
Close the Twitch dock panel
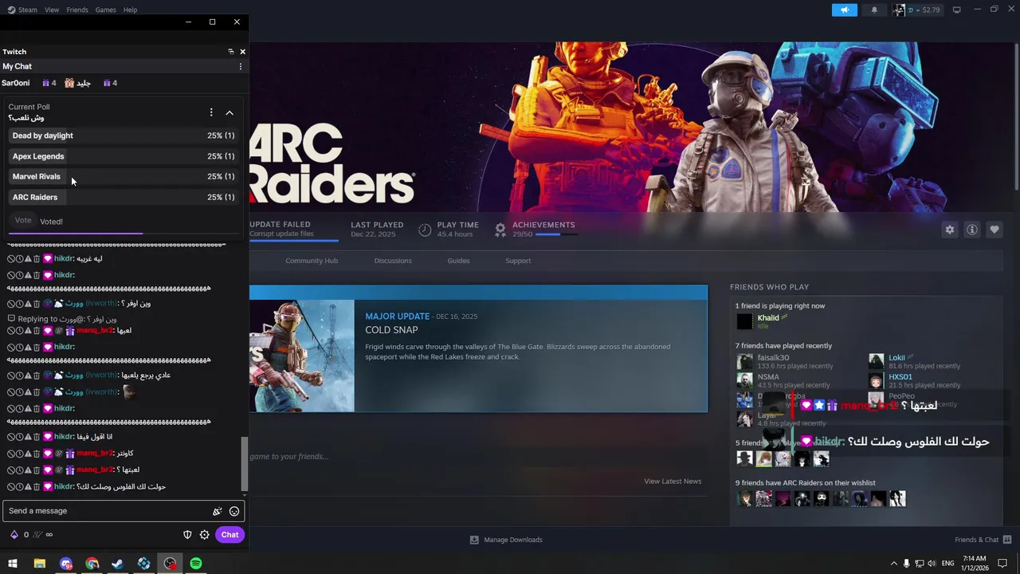[x=243, y=52]
